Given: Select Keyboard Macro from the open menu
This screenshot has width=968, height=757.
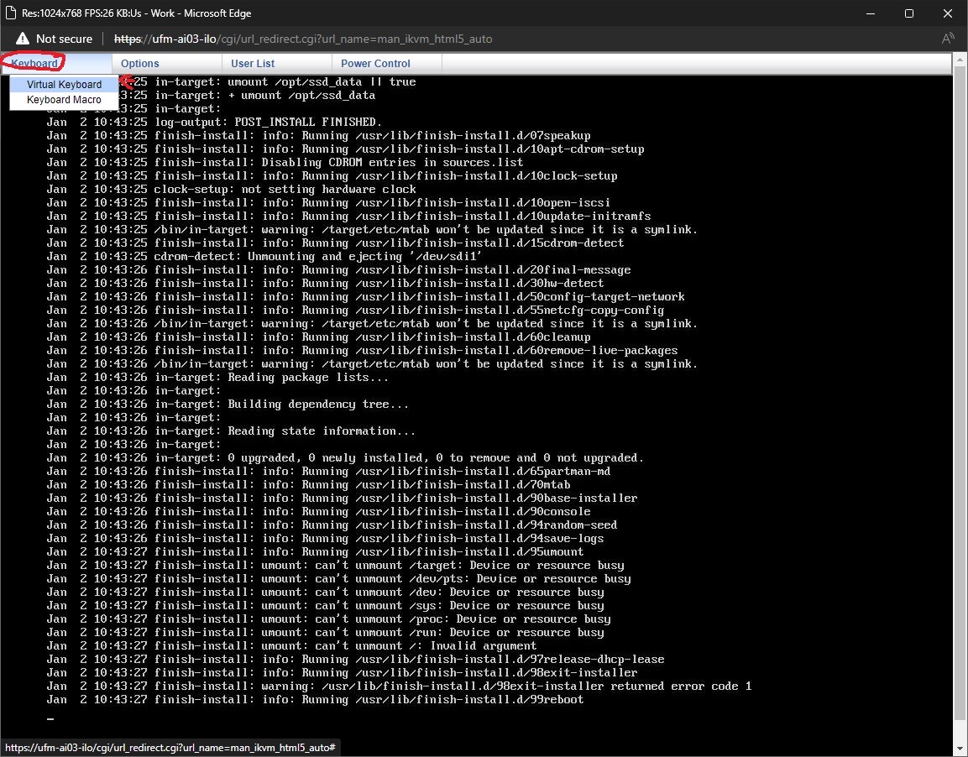Looking at the screenshot, I should point(63,99).
